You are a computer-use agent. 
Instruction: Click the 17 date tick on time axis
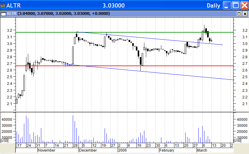[19, 146]
